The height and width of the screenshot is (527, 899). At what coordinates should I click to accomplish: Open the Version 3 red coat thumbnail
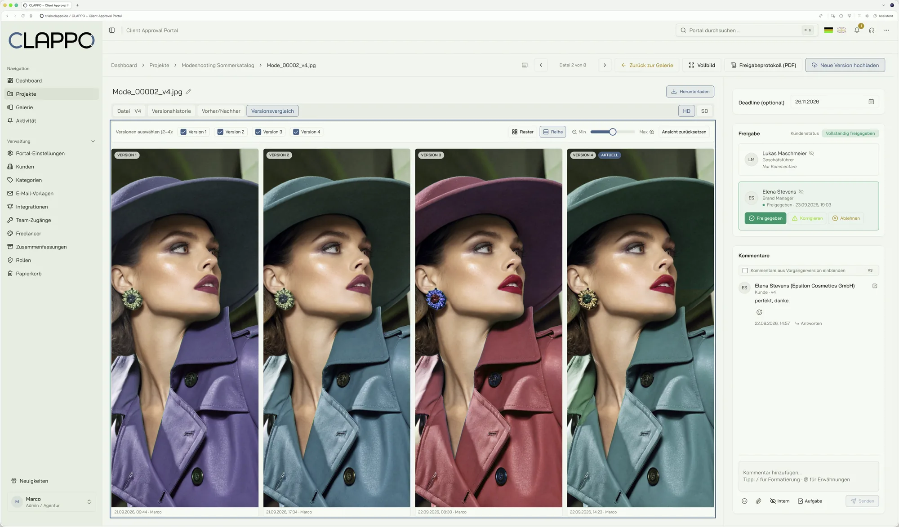(x=489, y=328)
